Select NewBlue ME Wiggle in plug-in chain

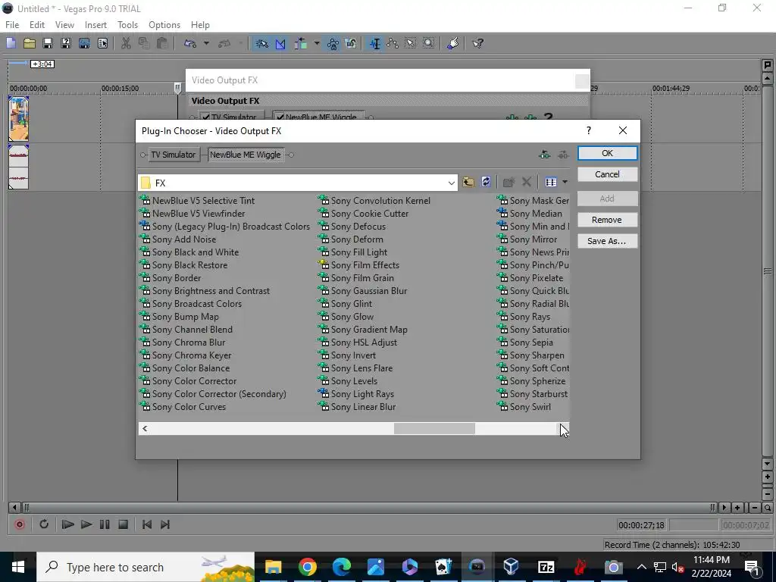pyautogui.click(x=246, y=155)
